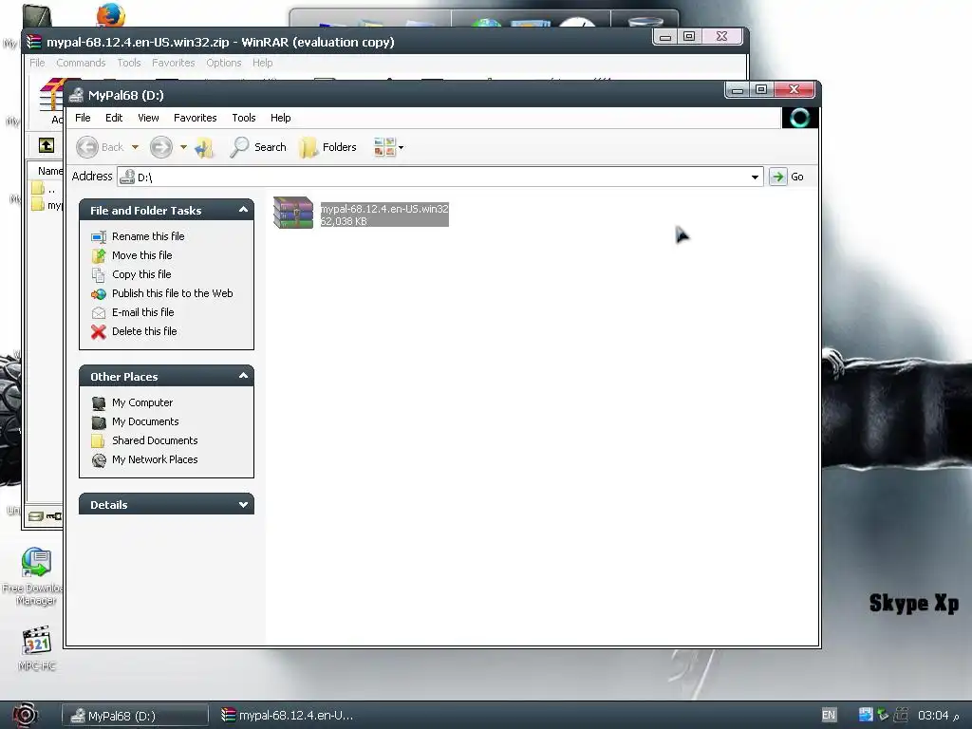Open Edit menu in MyPal68 window

click(x=114, y=118)
